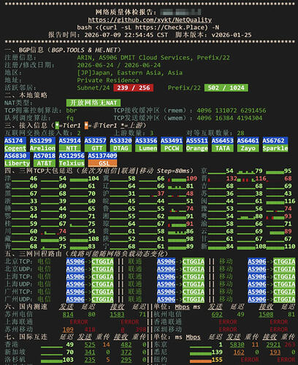Click 苏州电信 send speed 814
The image size is (298, 365).
click(68, 314)
